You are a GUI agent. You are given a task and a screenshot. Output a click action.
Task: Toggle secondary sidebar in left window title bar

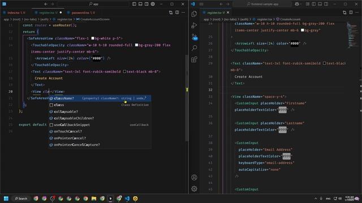[x=146, y=4]
